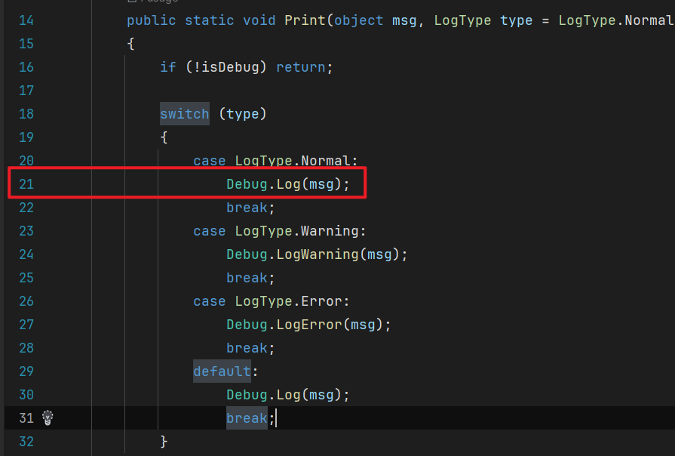Click the LogType.Error case label
Viewport: 675px width, 456px height.
292,300
